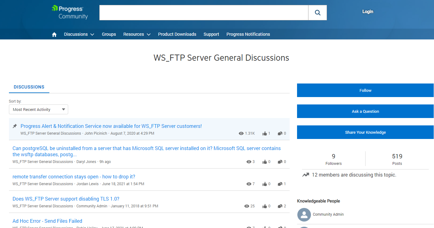Open the Support menu item
Viewport: 434px width, 228px height.
click(x=211, y=34)
